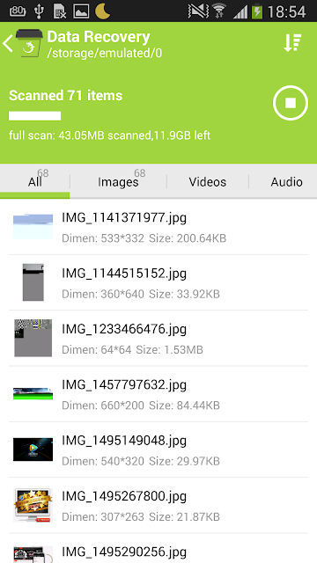The image size is (317, 563).
Task: Switch to the Audio tab
Action: [286, 182]
